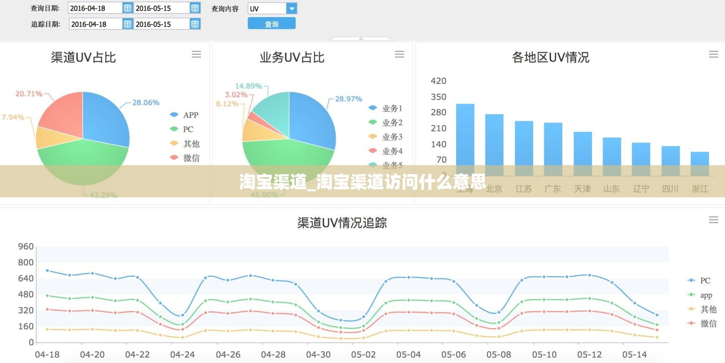Hide the 其他 line in tracking legend
Viewport: 725px width, 363px height.
[x=702, y=309]
